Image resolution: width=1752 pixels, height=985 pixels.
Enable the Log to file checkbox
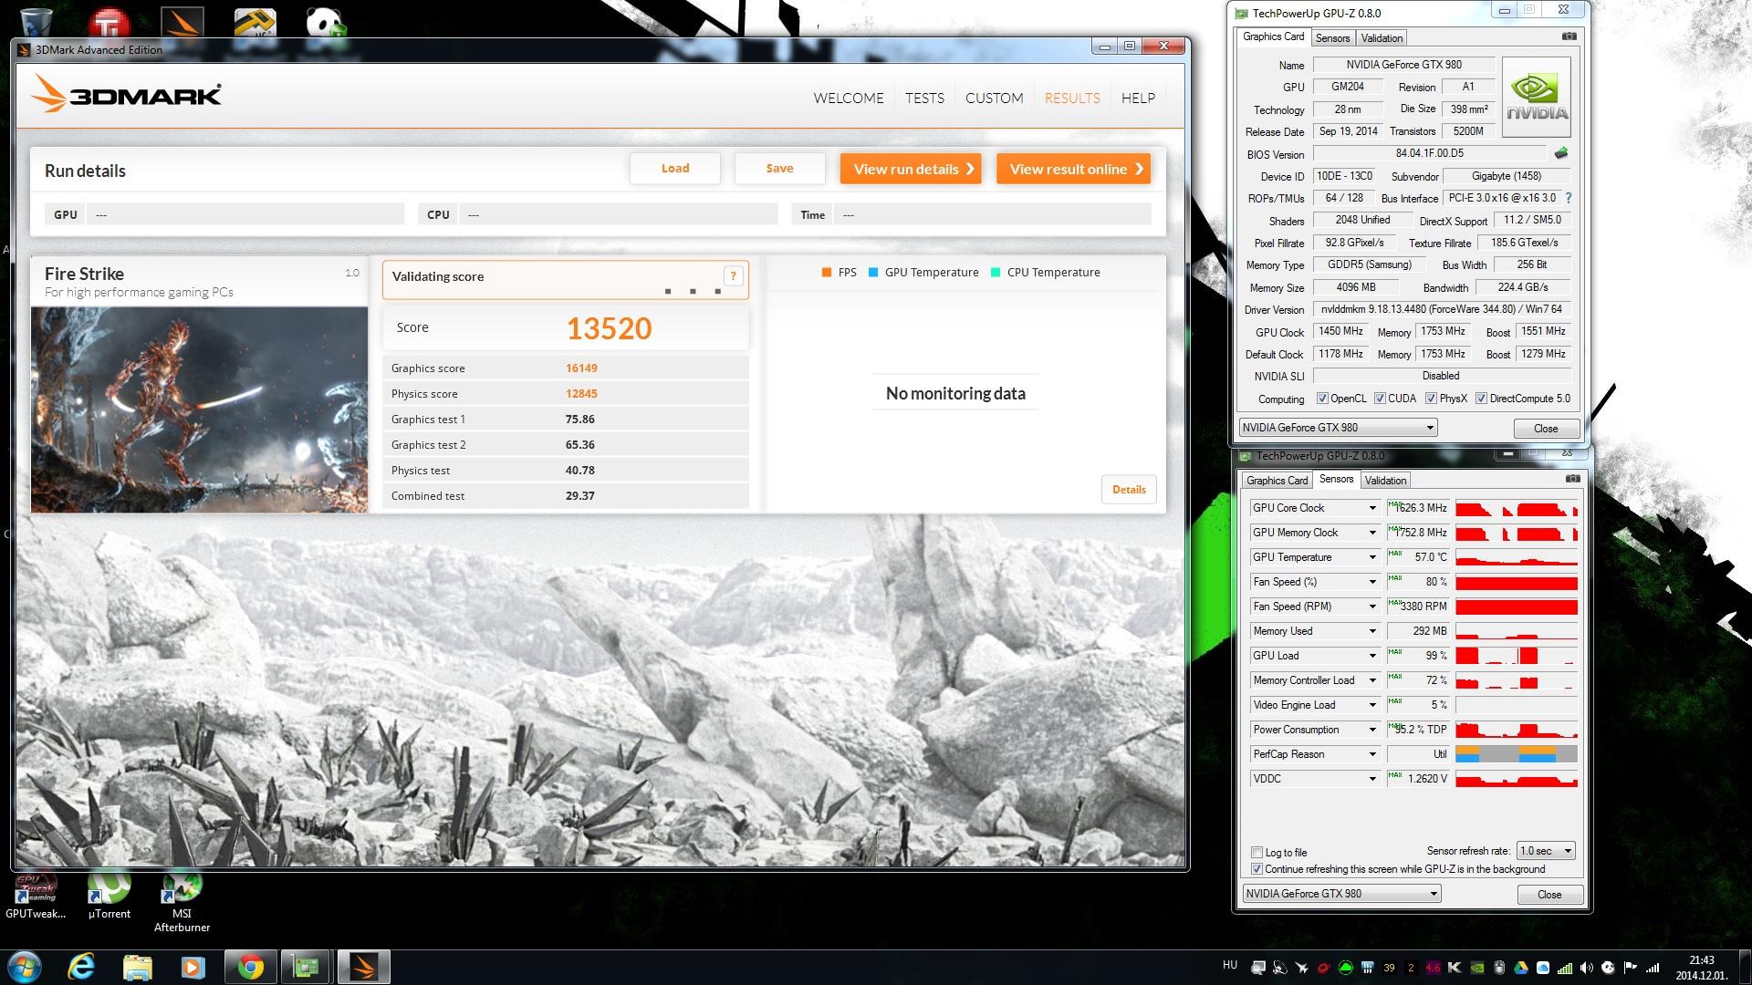[1257, 853]
